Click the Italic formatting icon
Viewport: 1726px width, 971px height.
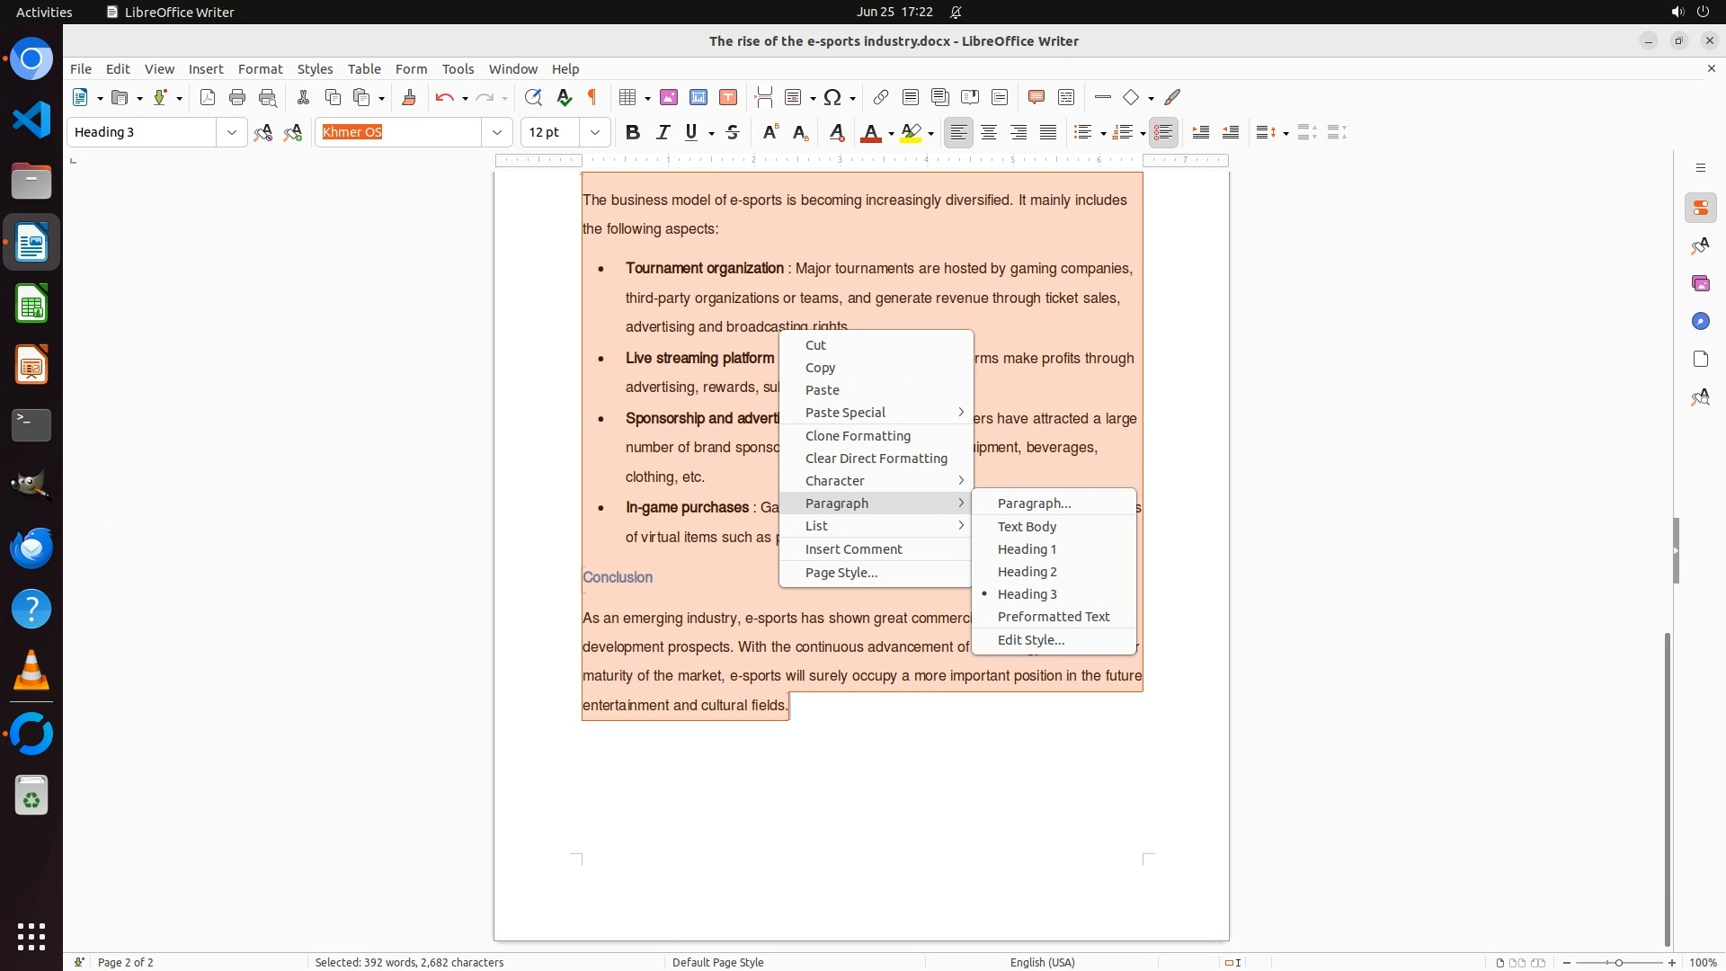[x=663, y=132]
